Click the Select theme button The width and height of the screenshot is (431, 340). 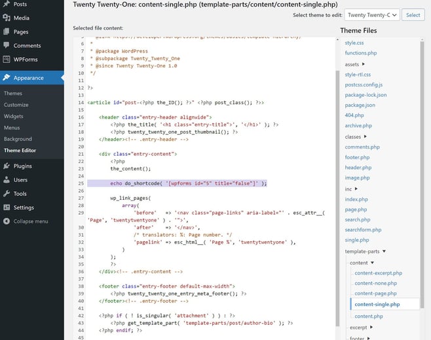tap(413, 15)
